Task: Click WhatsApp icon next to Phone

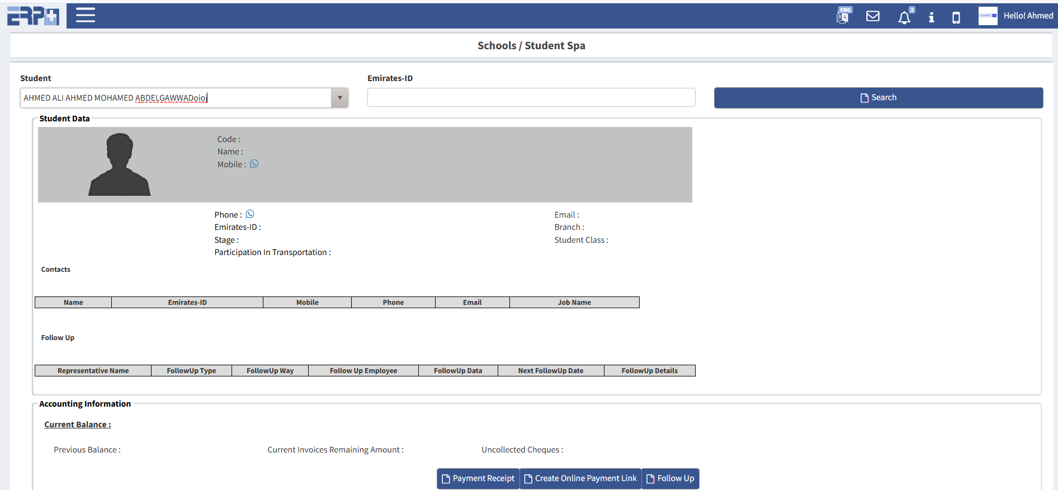Action: [250, 214]
